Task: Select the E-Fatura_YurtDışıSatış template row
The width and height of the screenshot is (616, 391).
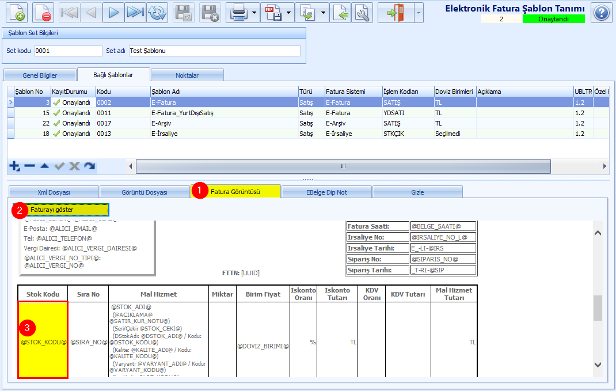Action: (308, 113)
